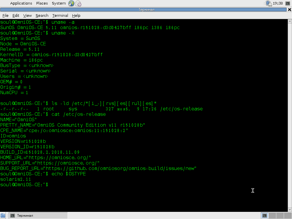
Task: Click the 'ls -ld /etc/*' command text
Action: pyautogui.click(x=104, y=103)
